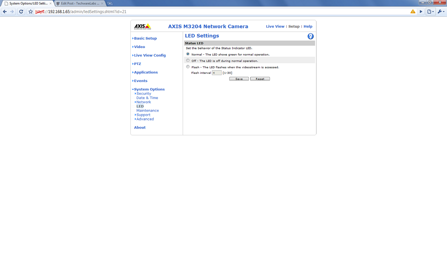The width and height of the screenshot is (447, 268).
Task: Expand the Advanced options section
Action: click(x=145, y=119)
